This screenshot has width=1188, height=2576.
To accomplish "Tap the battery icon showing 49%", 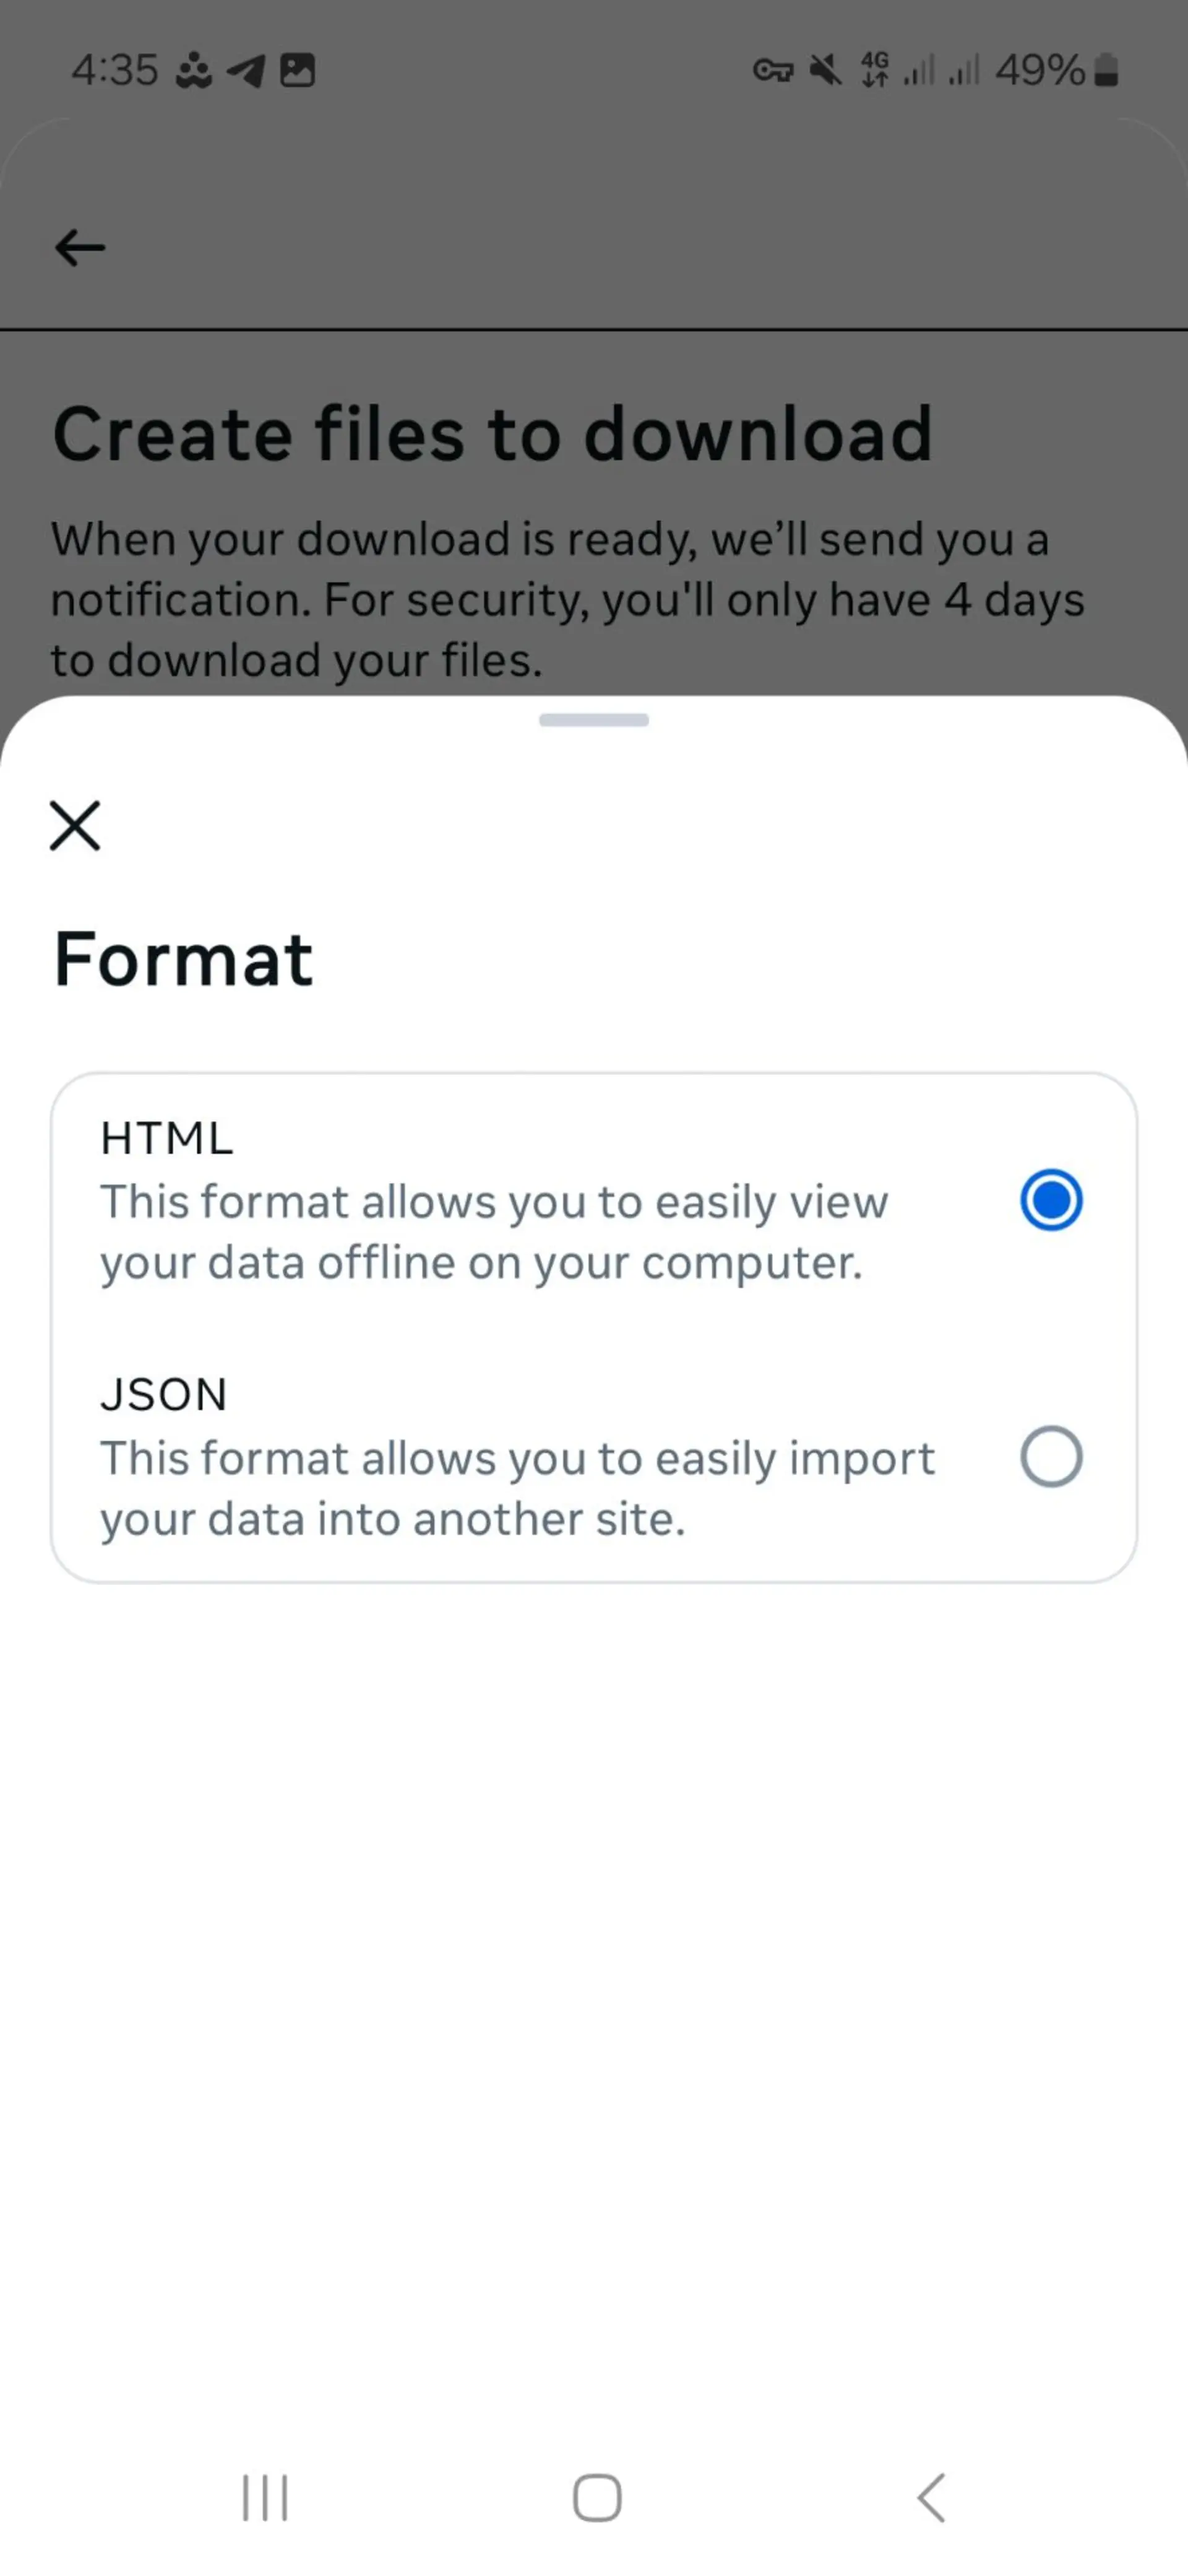I will 1106,70.
